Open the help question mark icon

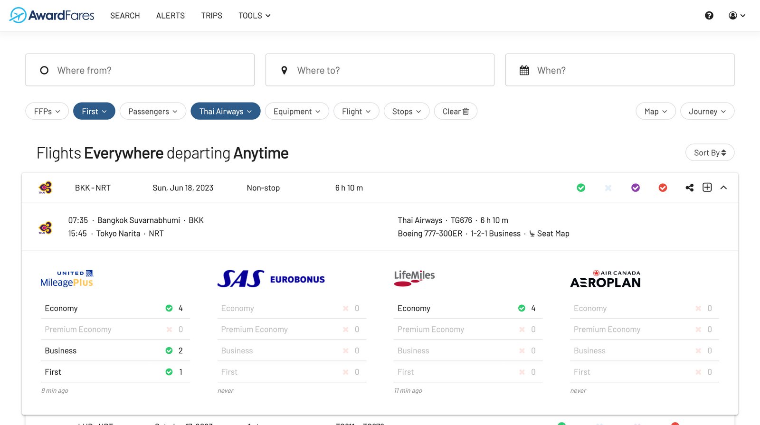coord(709,16)
